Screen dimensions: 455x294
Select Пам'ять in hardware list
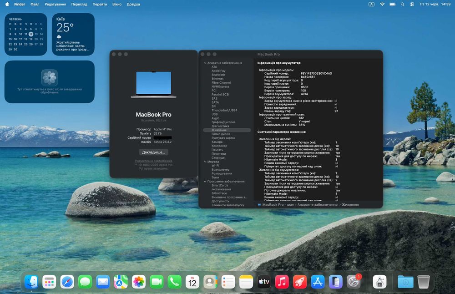217,150
